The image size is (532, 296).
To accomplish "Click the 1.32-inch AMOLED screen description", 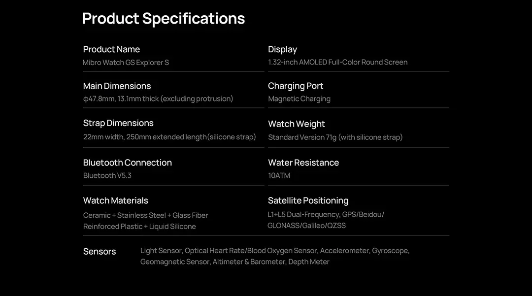I will tap(337, 62).
